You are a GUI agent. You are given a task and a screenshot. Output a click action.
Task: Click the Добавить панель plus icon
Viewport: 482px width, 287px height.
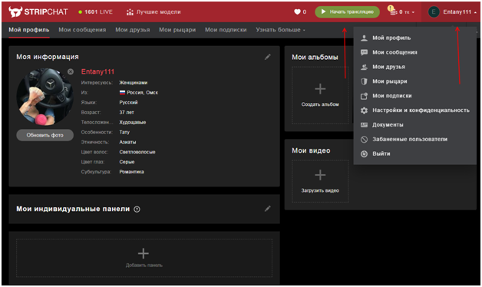tap(144, 253)
